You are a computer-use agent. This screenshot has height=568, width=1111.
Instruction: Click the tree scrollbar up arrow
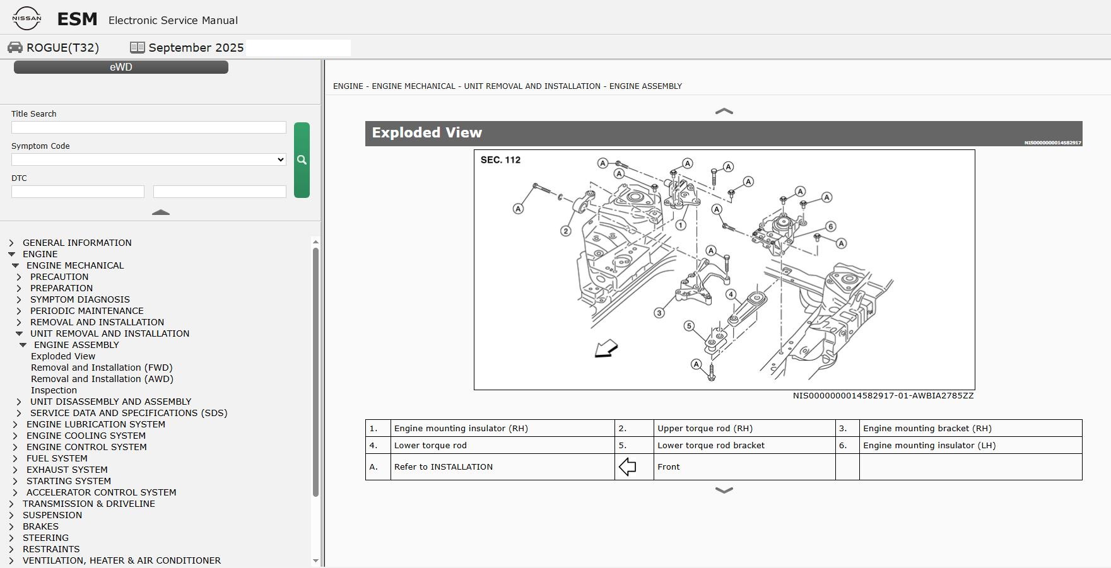(x=315, y=241)
